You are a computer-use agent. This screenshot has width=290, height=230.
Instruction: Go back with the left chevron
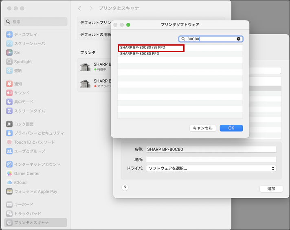(79, 8)
